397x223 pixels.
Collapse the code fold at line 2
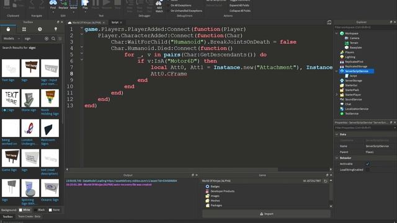tap(82, 34)
